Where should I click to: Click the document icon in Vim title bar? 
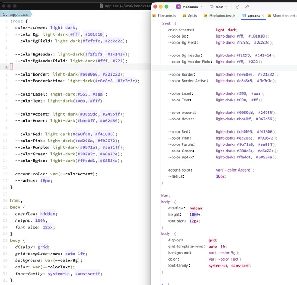pyautogui.click(x=101, y=6)
